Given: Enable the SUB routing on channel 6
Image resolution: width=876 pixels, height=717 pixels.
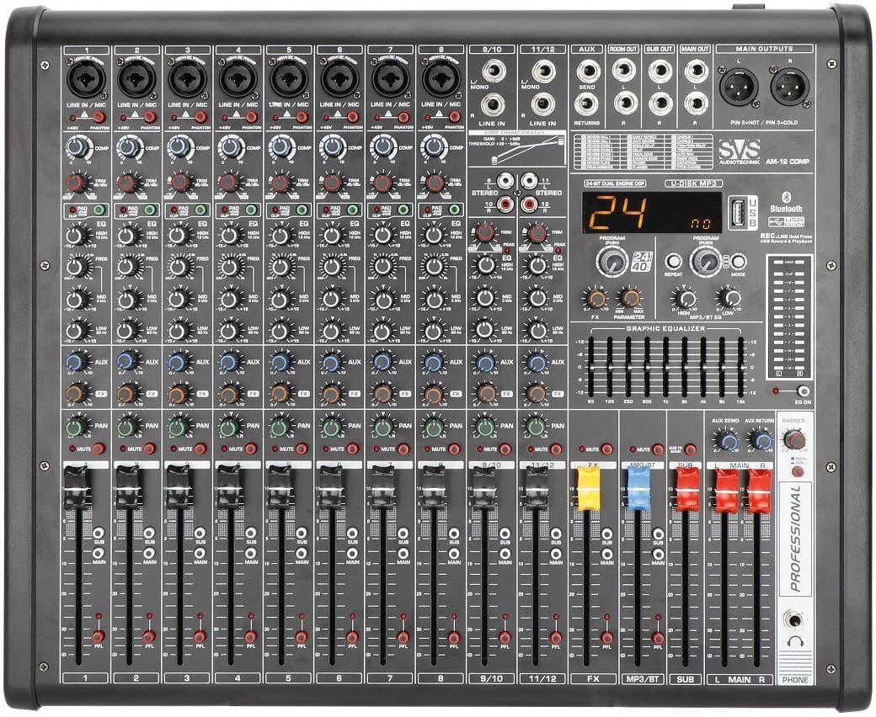Looking at the screenshot, I should tap(352, 534).
